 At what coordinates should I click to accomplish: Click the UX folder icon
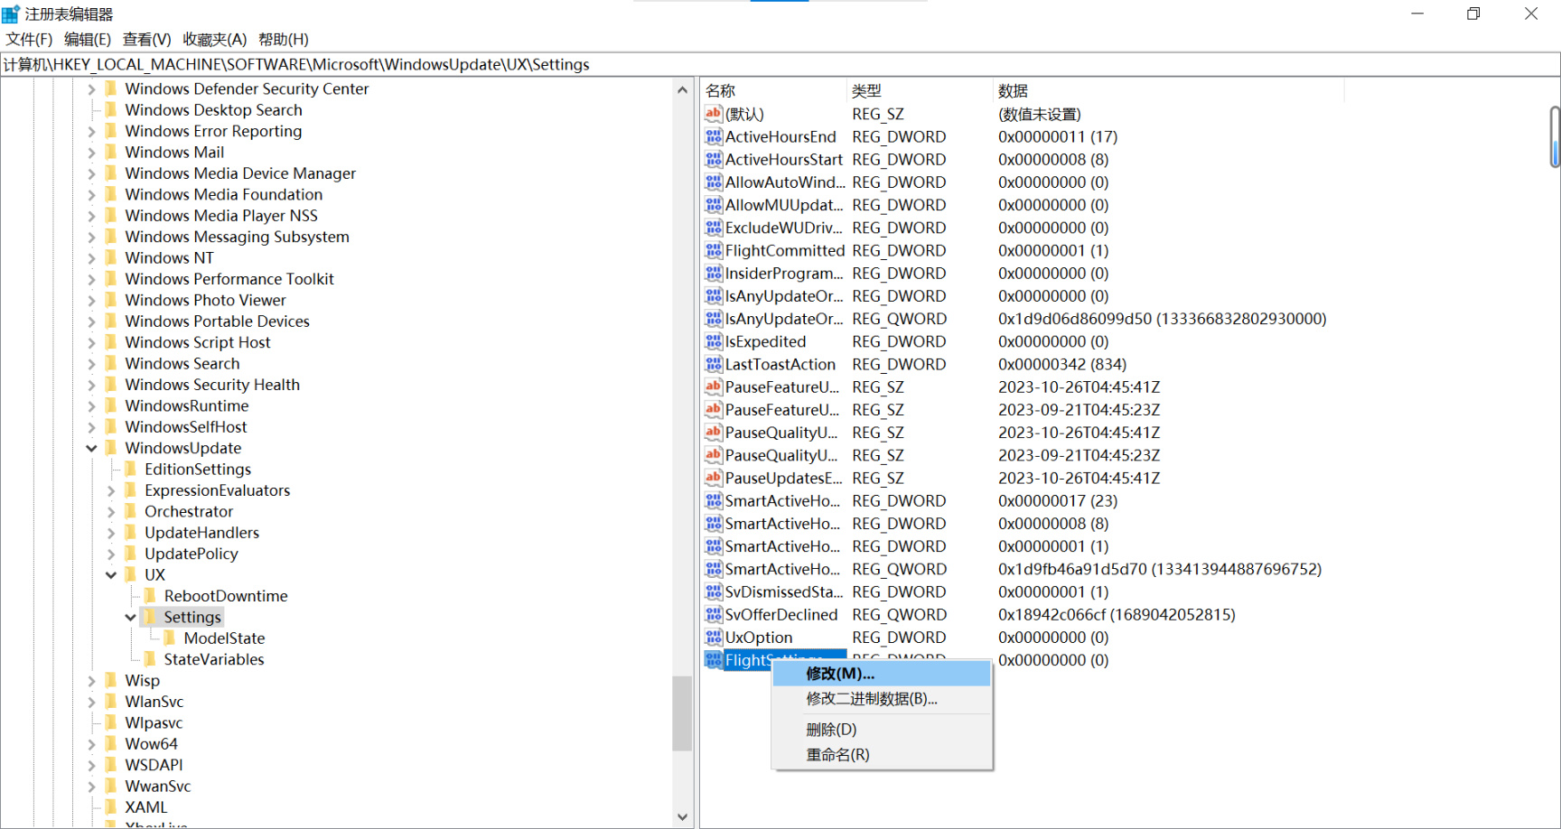[x=131, y=574]
